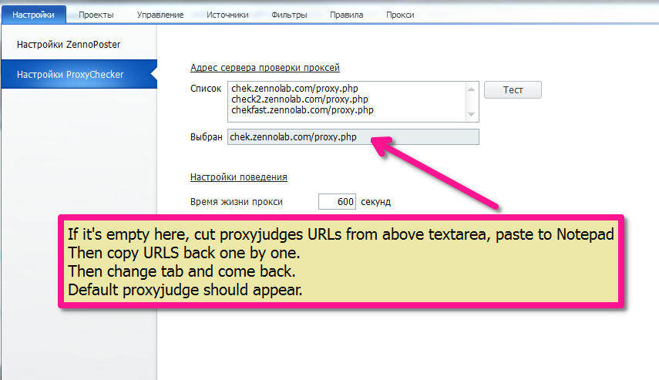Open the Проекты tab
The height and width of the screenshot is (380, 659).
pos(96,15)
